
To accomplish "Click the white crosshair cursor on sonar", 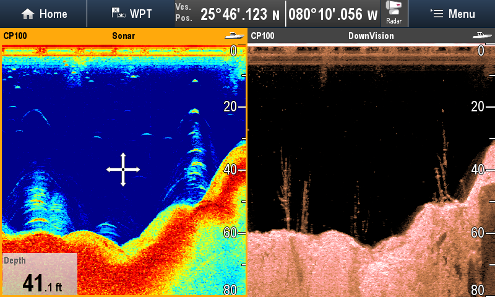I will coord(123,170).
